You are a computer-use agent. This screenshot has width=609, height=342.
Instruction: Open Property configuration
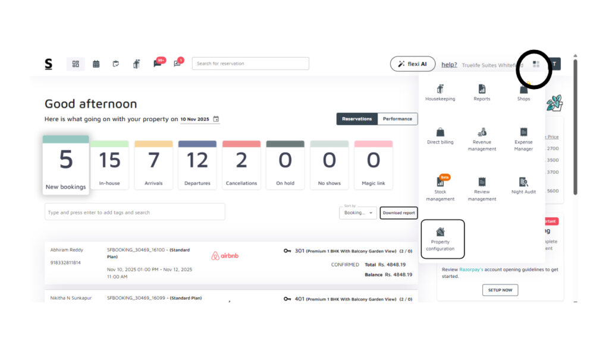(442, 239)
